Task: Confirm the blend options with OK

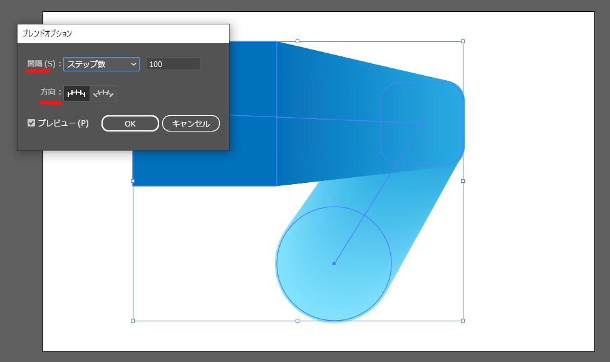Action: click(x=130, y=123)
